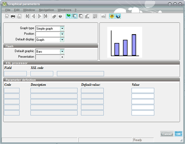Image resolution: width=185 pixels, height=144 pixels.
Task: Click the Ready status text
Action: point(138,140)
